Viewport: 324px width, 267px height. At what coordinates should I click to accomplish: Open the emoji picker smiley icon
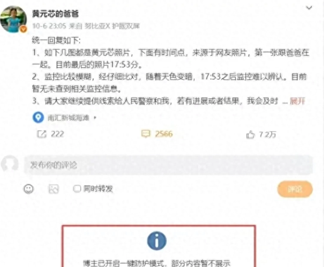(28, 189)
